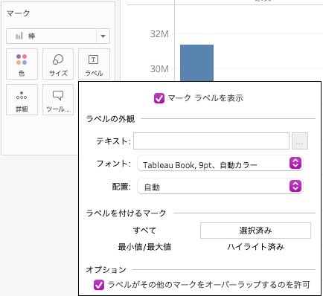This screenshot has height=296, width=323.
Task: Open the ツールヒント mark card
Action: (x=58, y=100)
